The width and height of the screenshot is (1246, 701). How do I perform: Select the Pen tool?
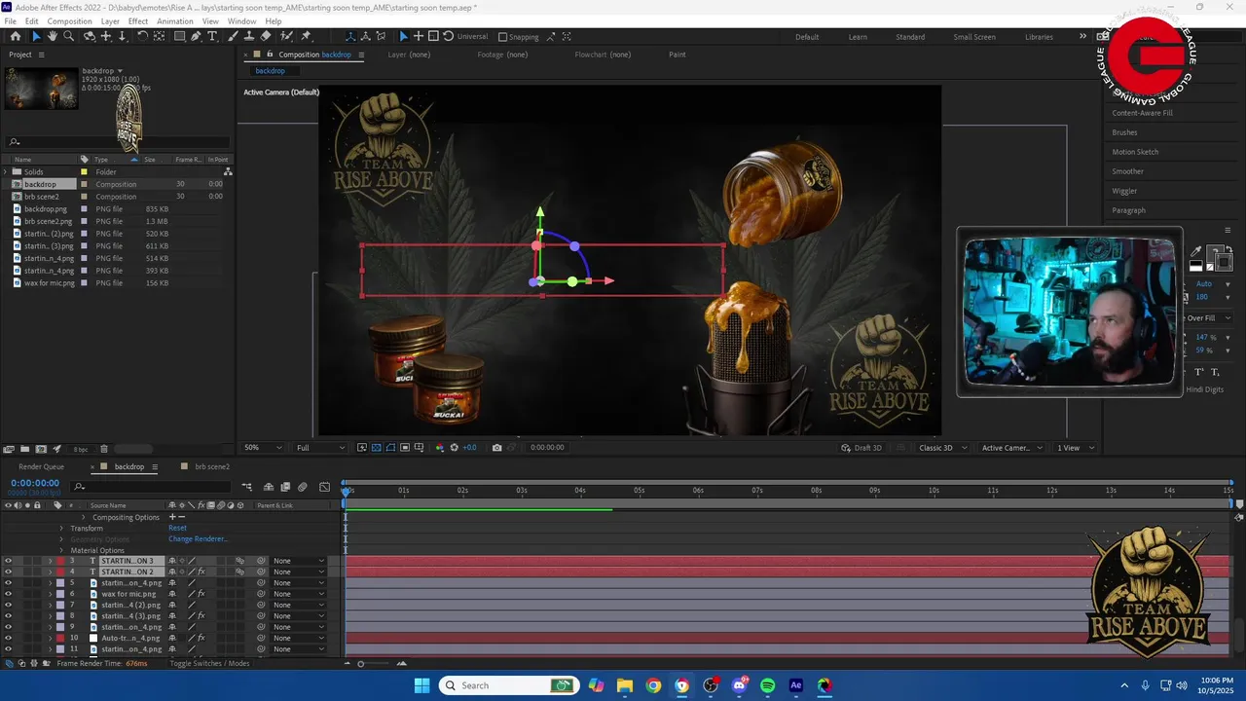pyautogui.click(x=197, y=36)
